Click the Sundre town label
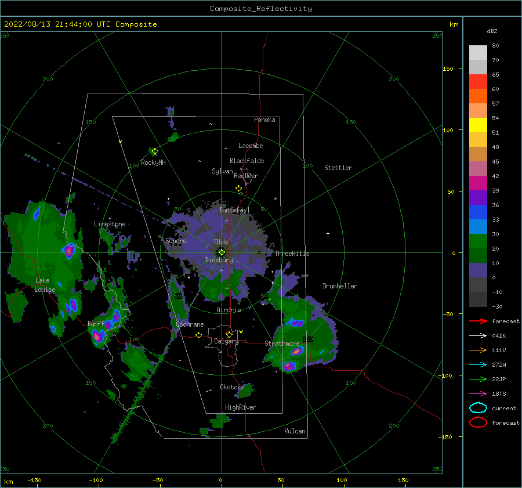522x488 pixels. pyautogui.click(x=176, y=240)
